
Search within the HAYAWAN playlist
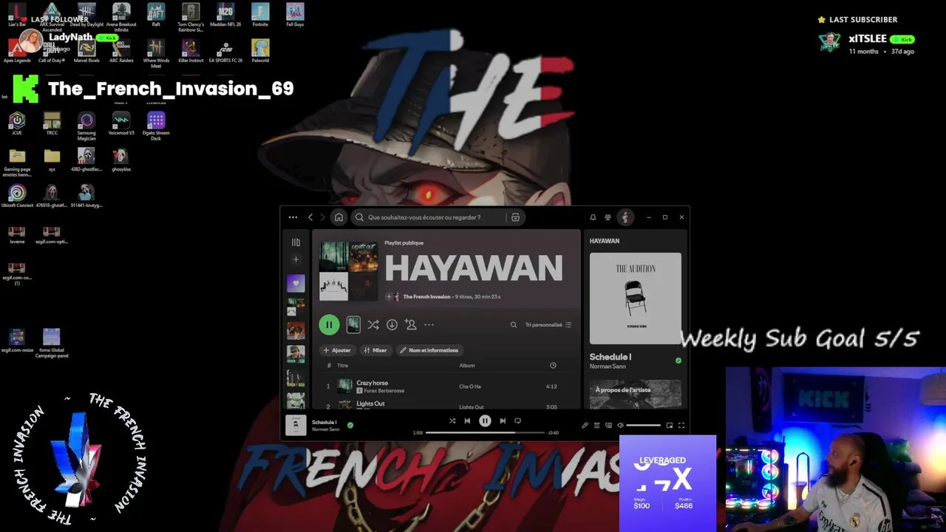[x=514, y=324]
